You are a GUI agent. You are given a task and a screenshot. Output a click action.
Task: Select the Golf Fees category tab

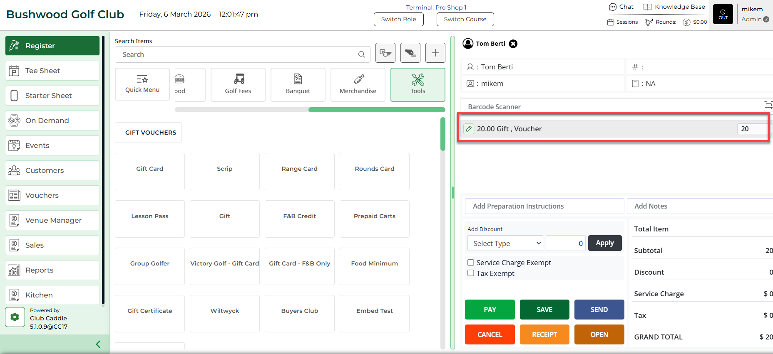(238, 85)
